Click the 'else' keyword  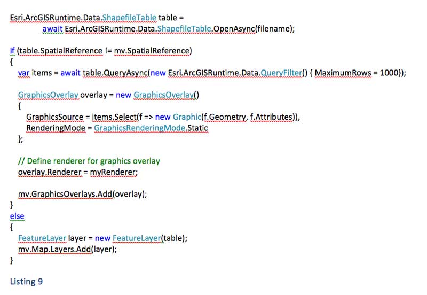pyautogui.click(x=17, y=216)
